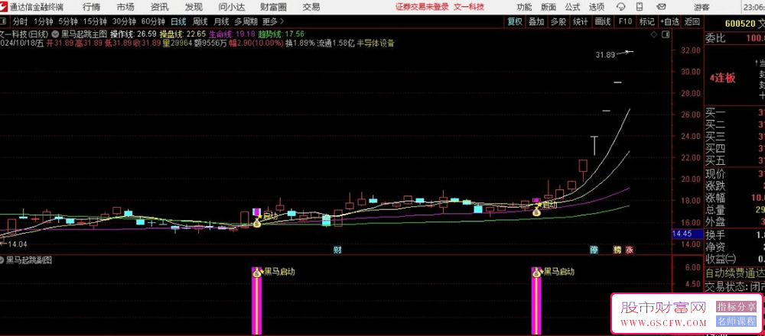Open the 市场 menu
Screen dimensions: 765x336
pyautogui.click(x=125, y=7)
